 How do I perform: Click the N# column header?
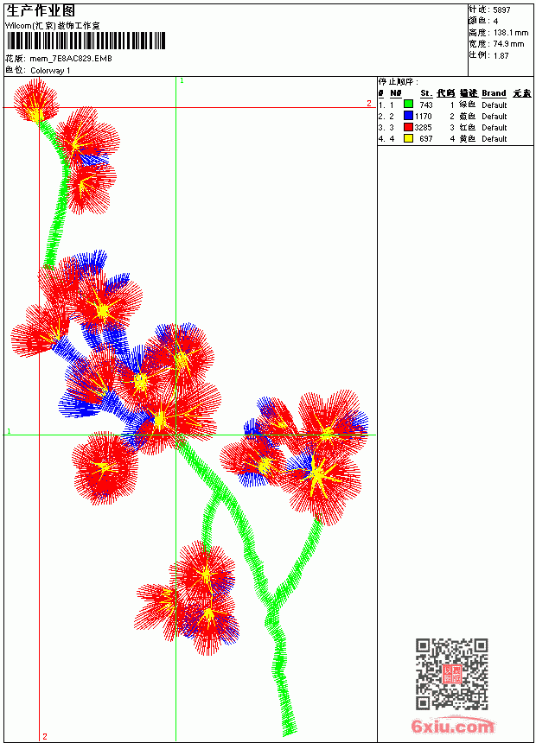pyautogui.click(x=396, y=93)
